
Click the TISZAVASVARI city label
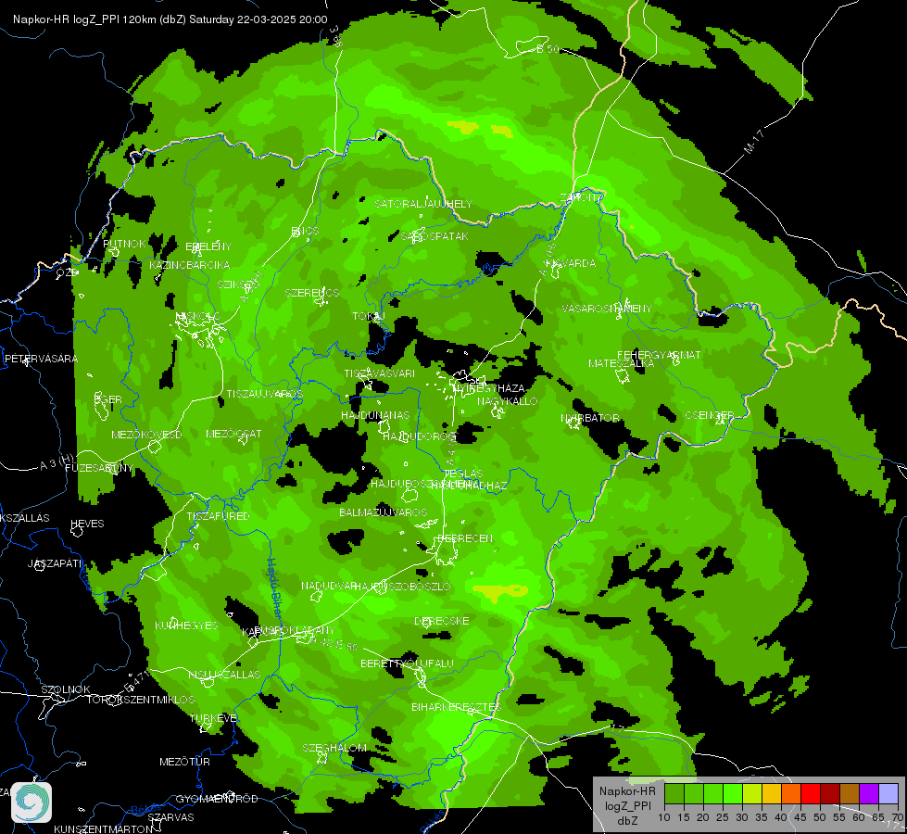point(380,373)
